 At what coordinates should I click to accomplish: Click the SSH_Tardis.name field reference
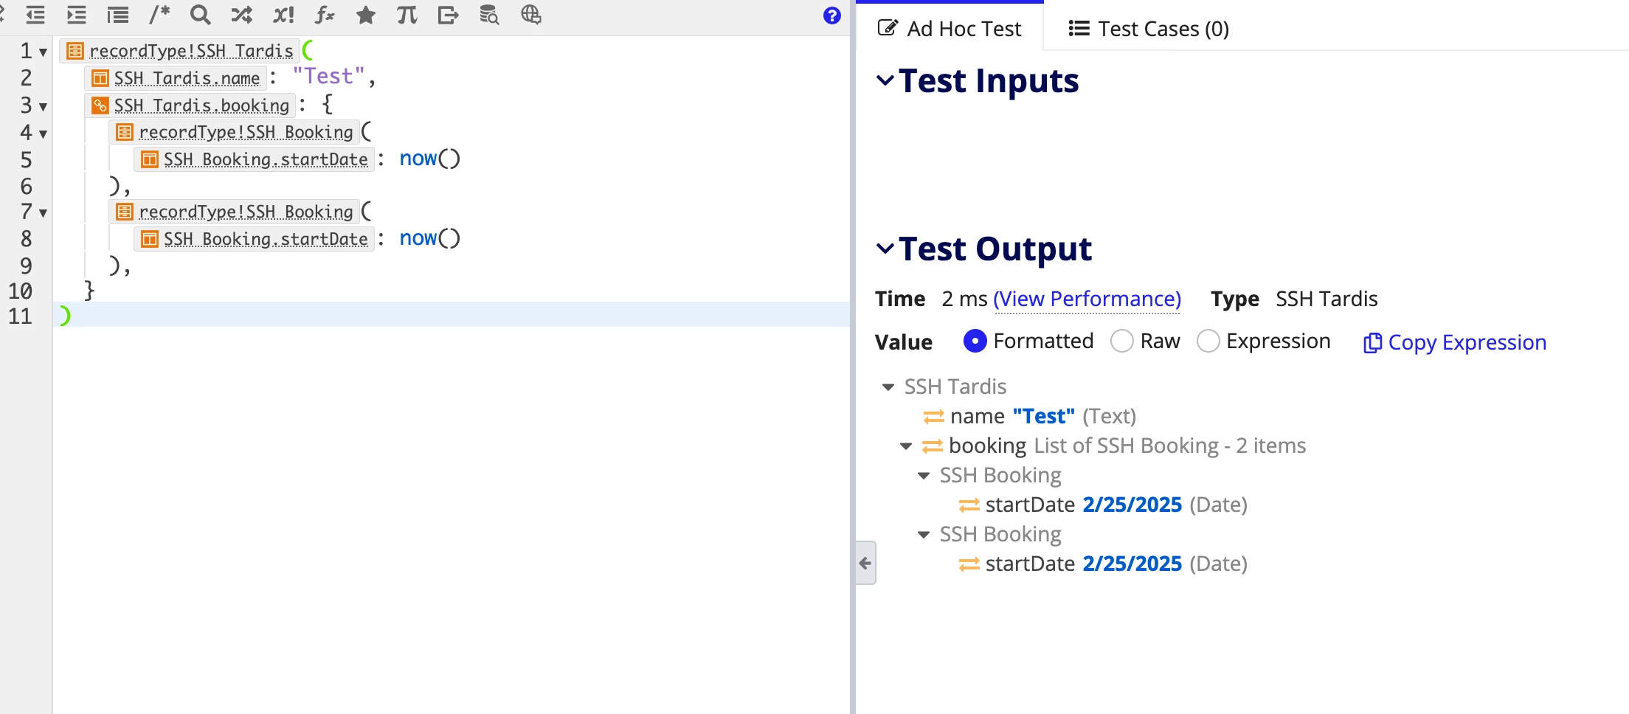click(x=187, y=78)
